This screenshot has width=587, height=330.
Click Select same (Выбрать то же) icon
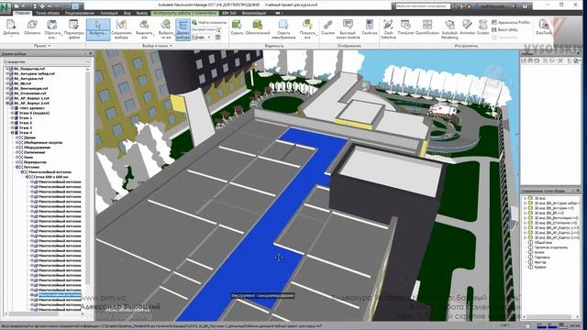coord(165,28)
